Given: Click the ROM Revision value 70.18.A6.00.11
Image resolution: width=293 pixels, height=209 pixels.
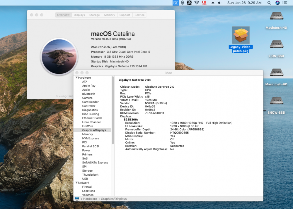Looking at the screenshot, I should click(154, 113).
